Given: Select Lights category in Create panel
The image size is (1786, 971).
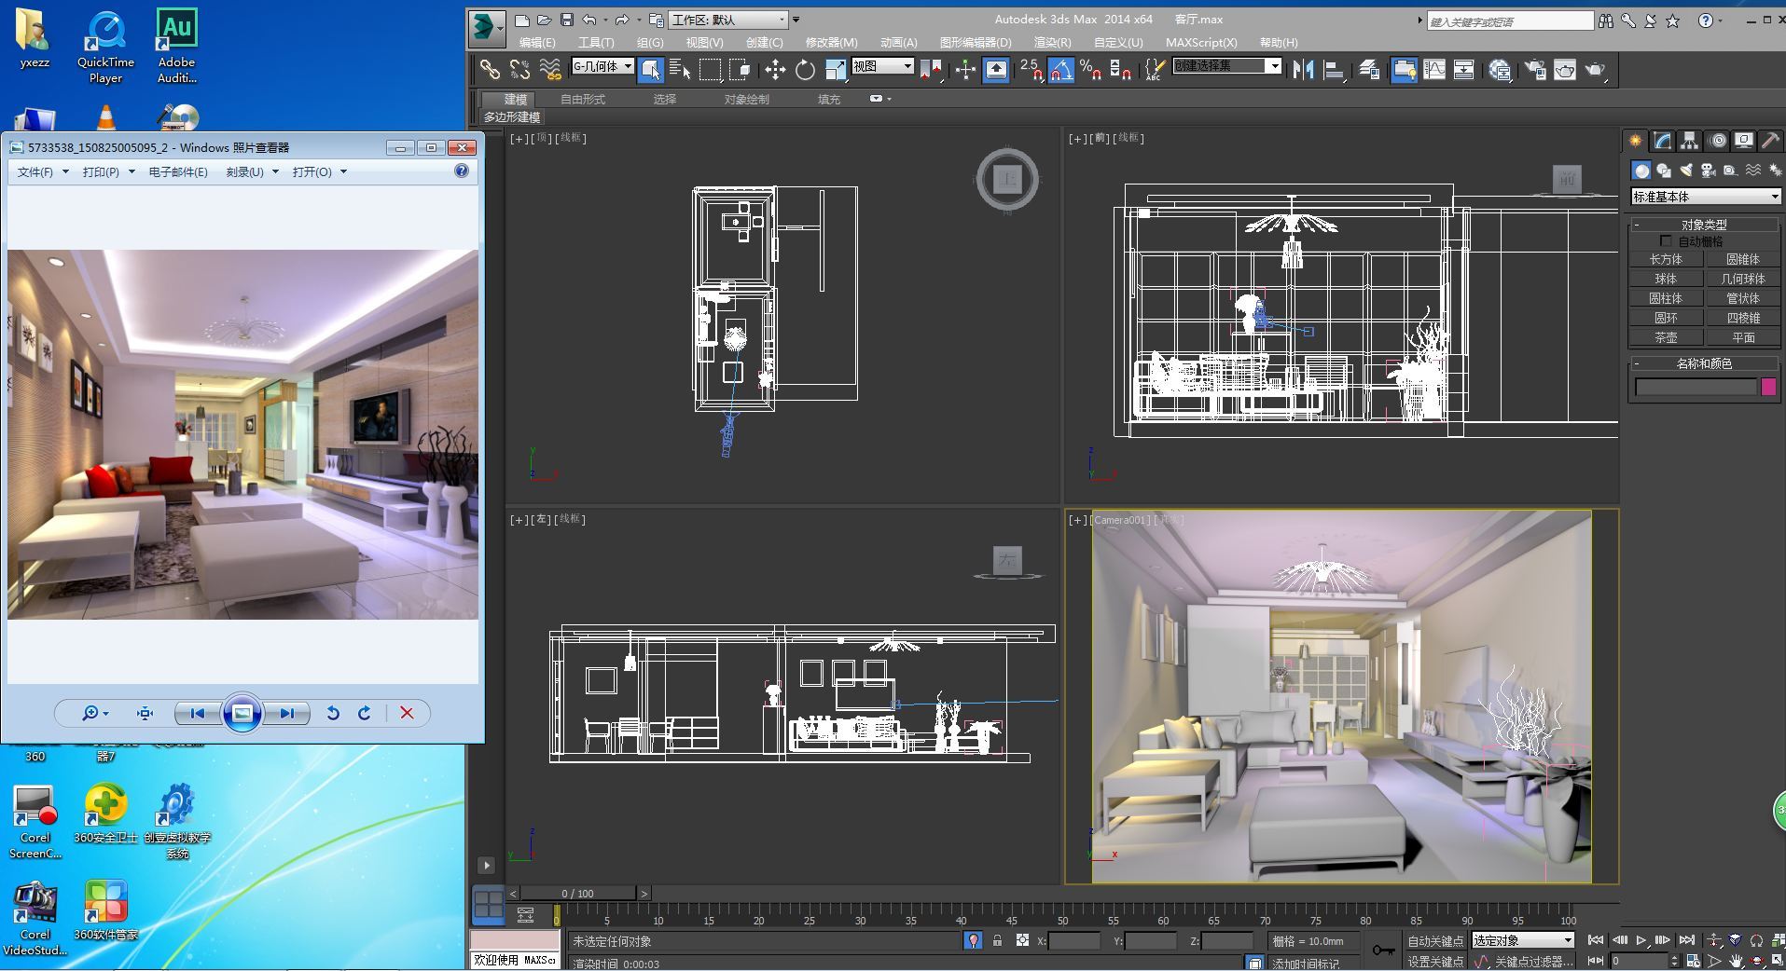Looking at the screenshot, I should tap(1686, 170).
